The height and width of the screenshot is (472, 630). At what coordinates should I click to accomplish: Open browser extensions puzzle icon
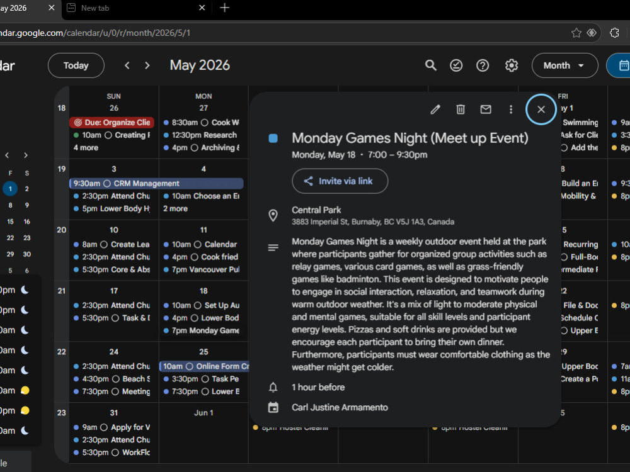tap(614, 33)
